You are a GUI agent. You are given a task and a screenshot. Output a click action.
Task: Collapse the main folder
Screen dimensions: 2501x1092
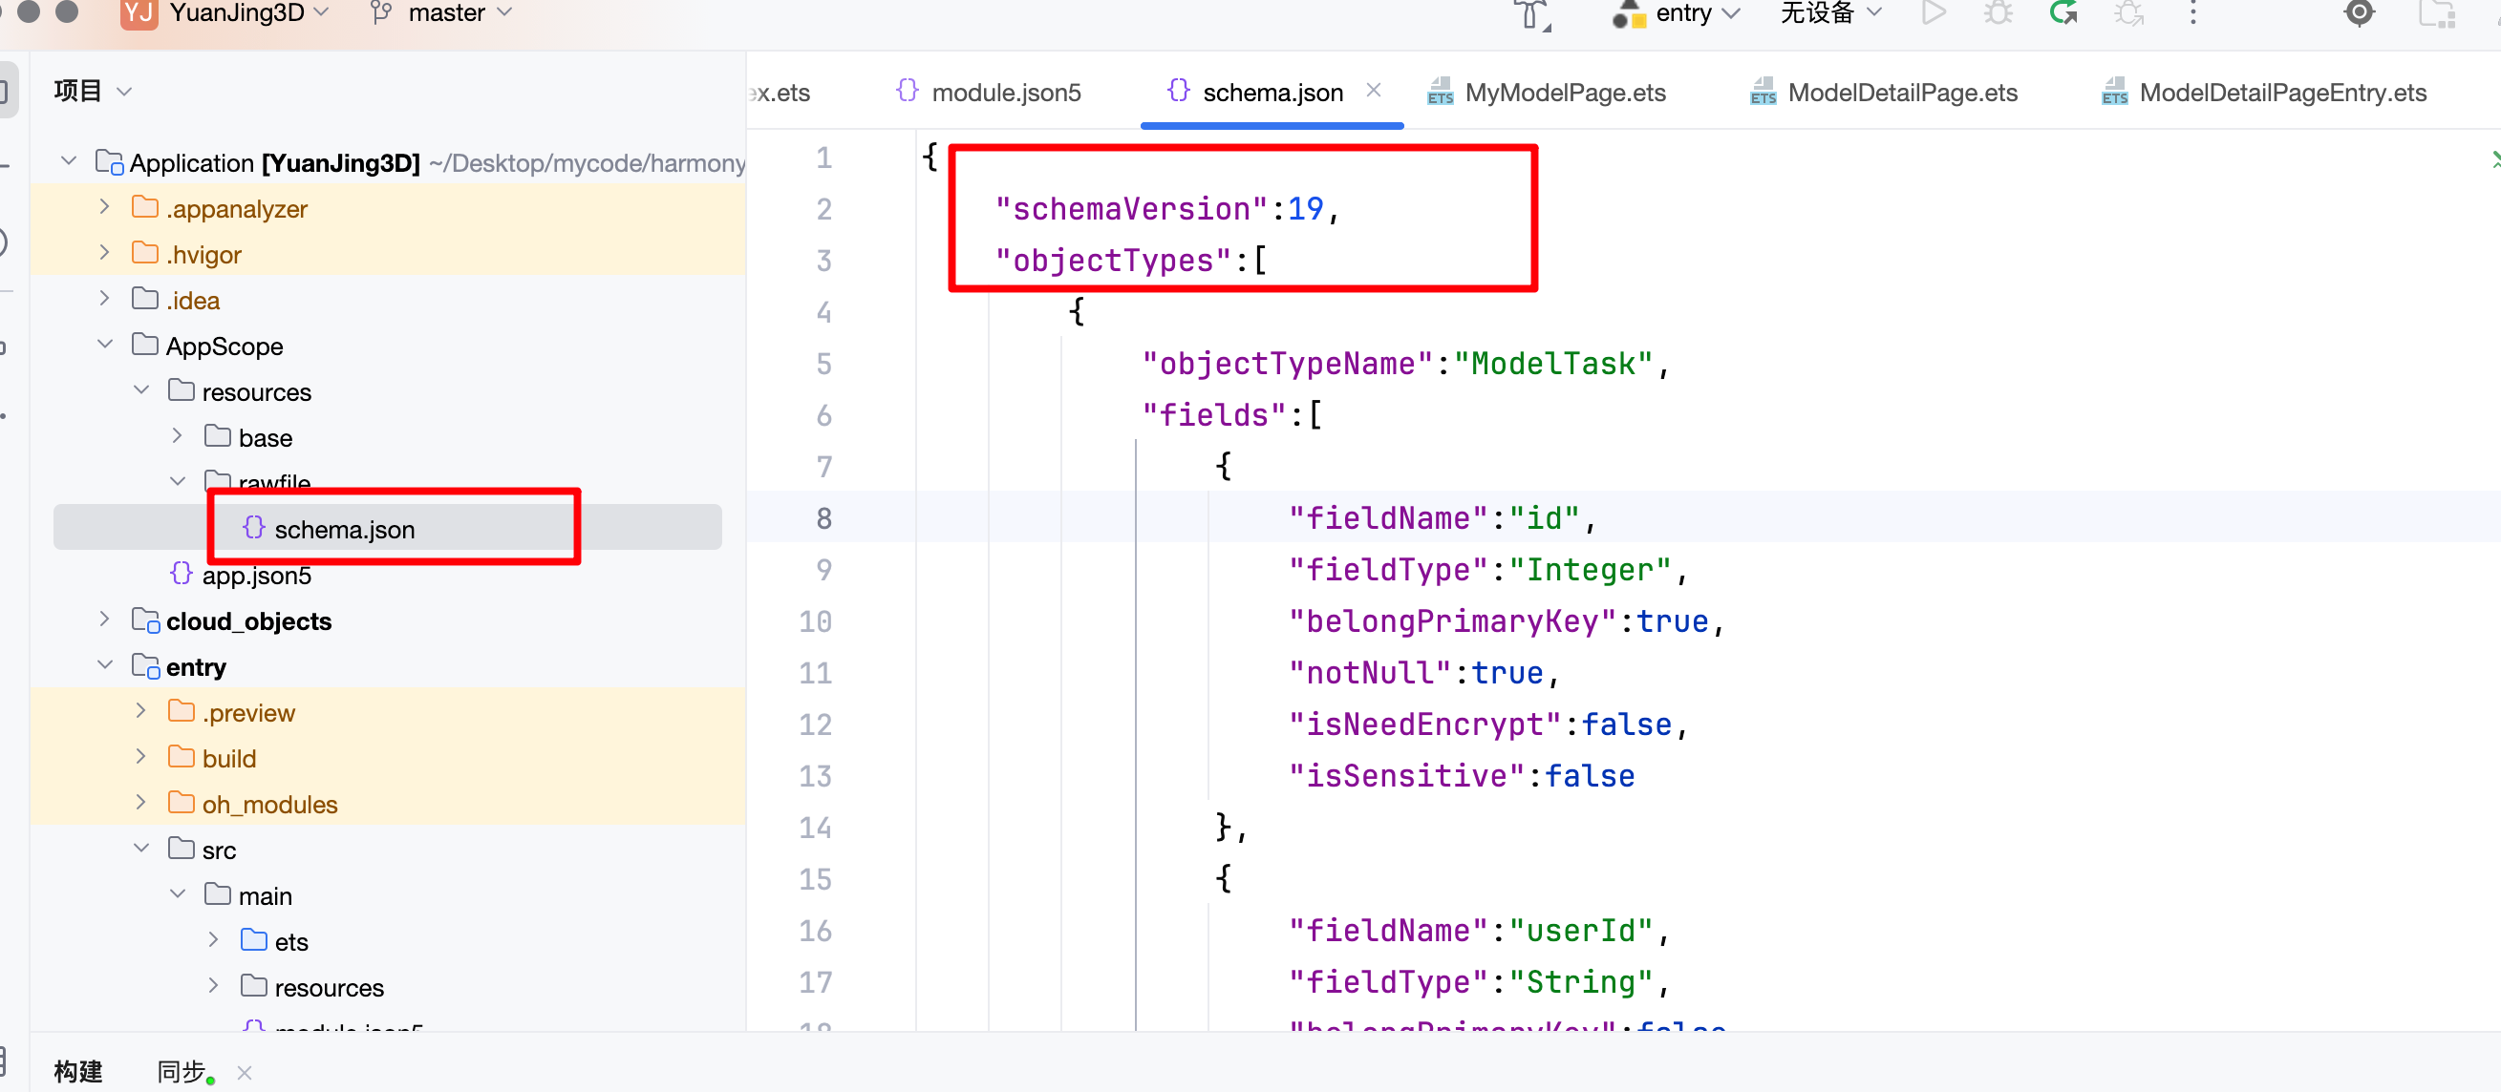[x=178, y=893]
